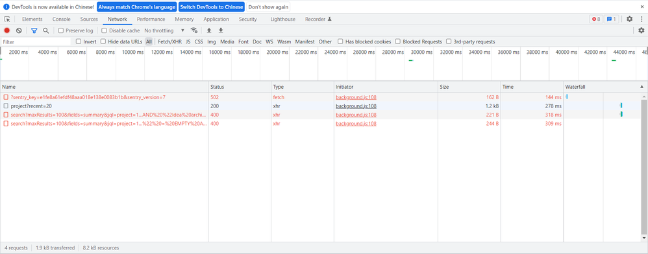Click the file icon of the sentry_key request
This screenshot has height=254, width=648.
[6, 97]
